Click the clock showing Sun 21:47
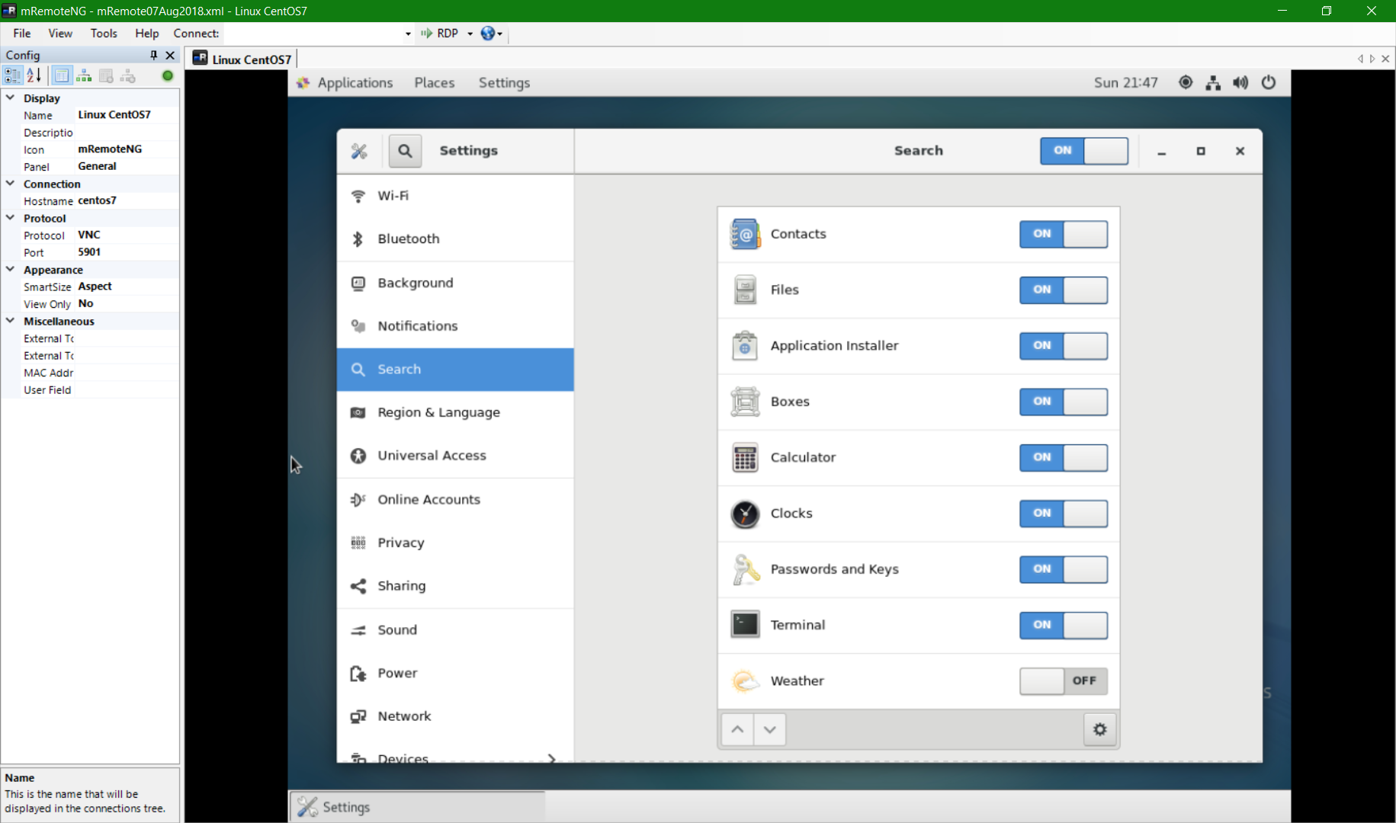1396x823 pixels. 1125,83
